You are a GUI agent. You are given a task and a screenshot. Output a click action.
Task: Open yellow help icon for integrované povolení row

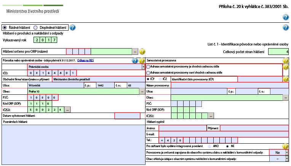pyautogui.click(x=285, y=146)
